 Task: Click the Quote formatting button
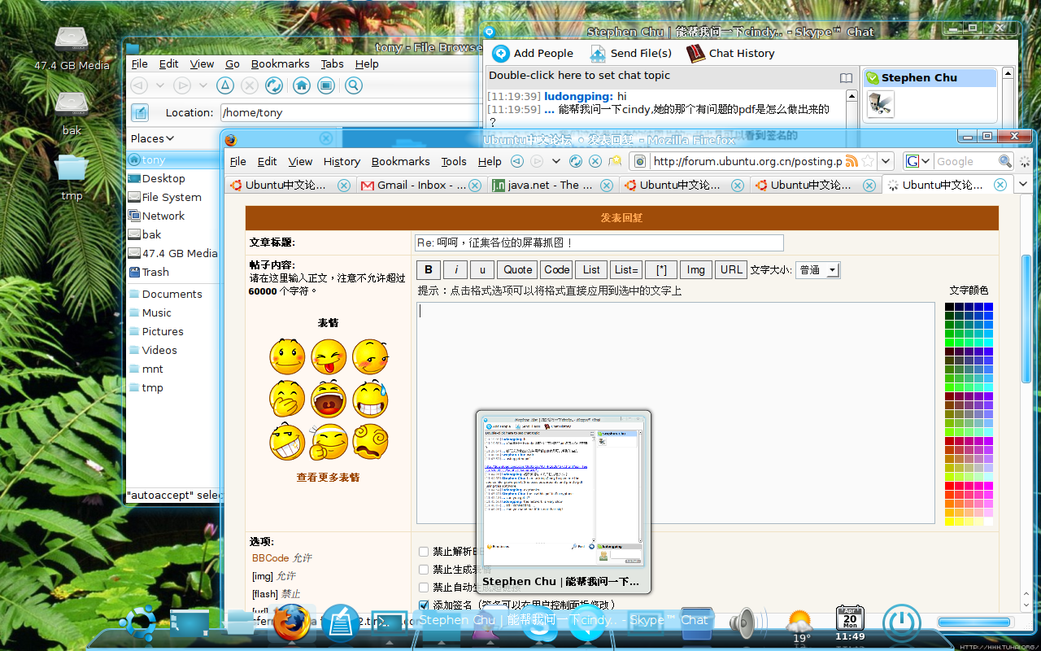click(x=517, y=269)
